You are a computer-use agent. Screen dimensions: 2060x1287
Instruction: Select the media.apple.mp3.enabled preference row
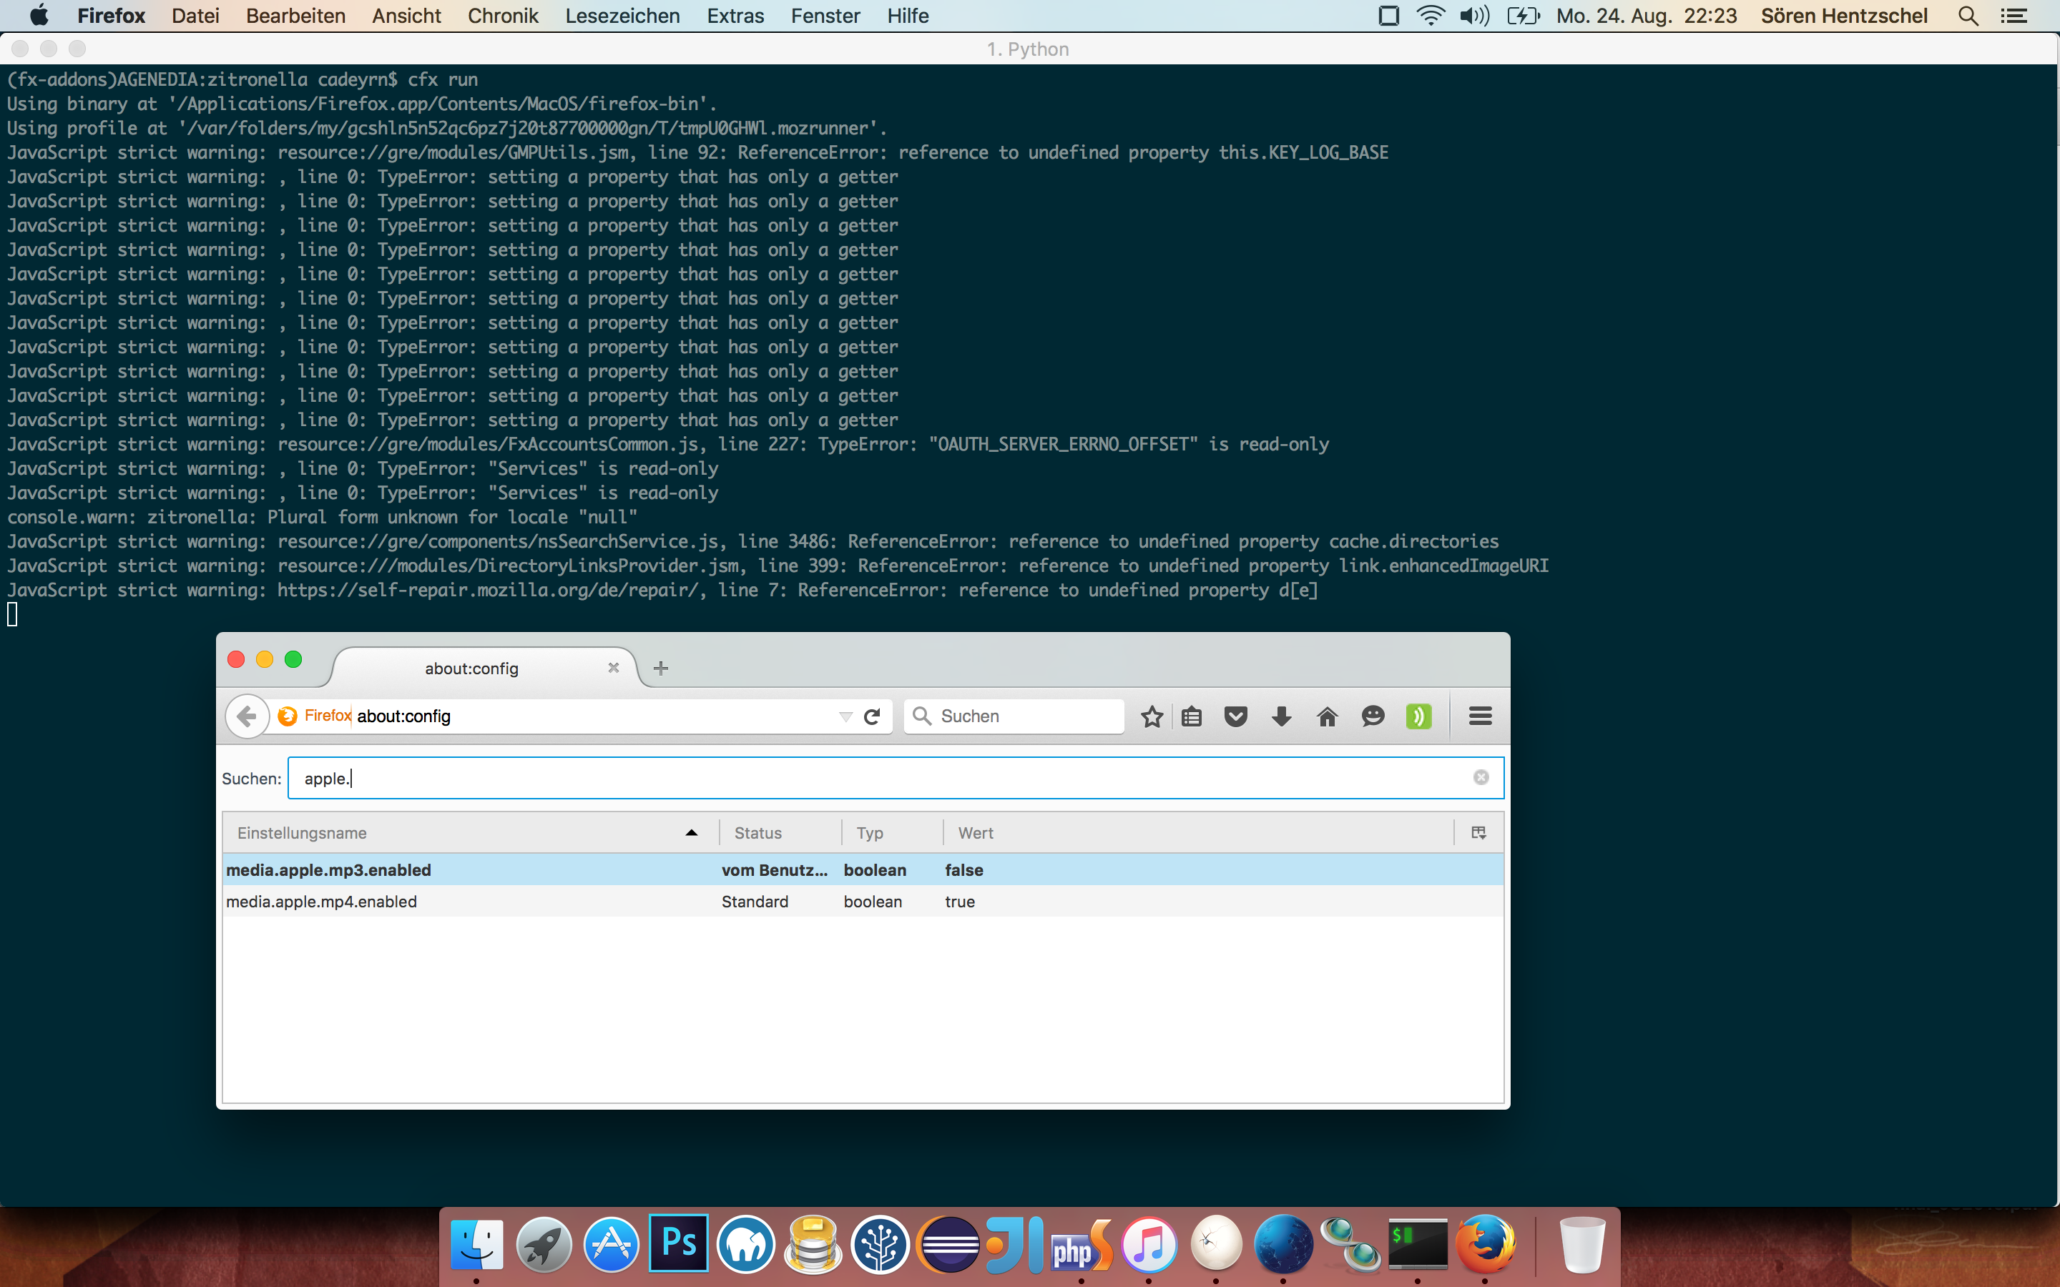pos(328,870)
